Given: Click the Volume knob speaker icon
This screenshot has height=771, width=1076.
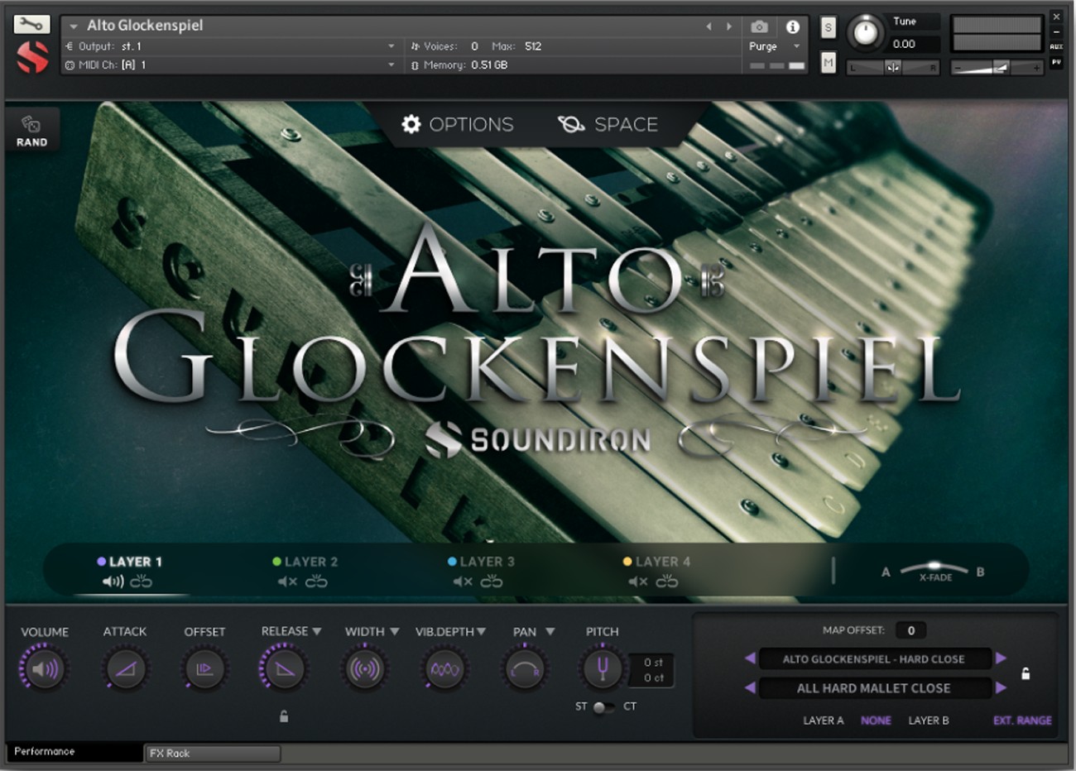Looking at the screenshot, I should coord(43,668).
